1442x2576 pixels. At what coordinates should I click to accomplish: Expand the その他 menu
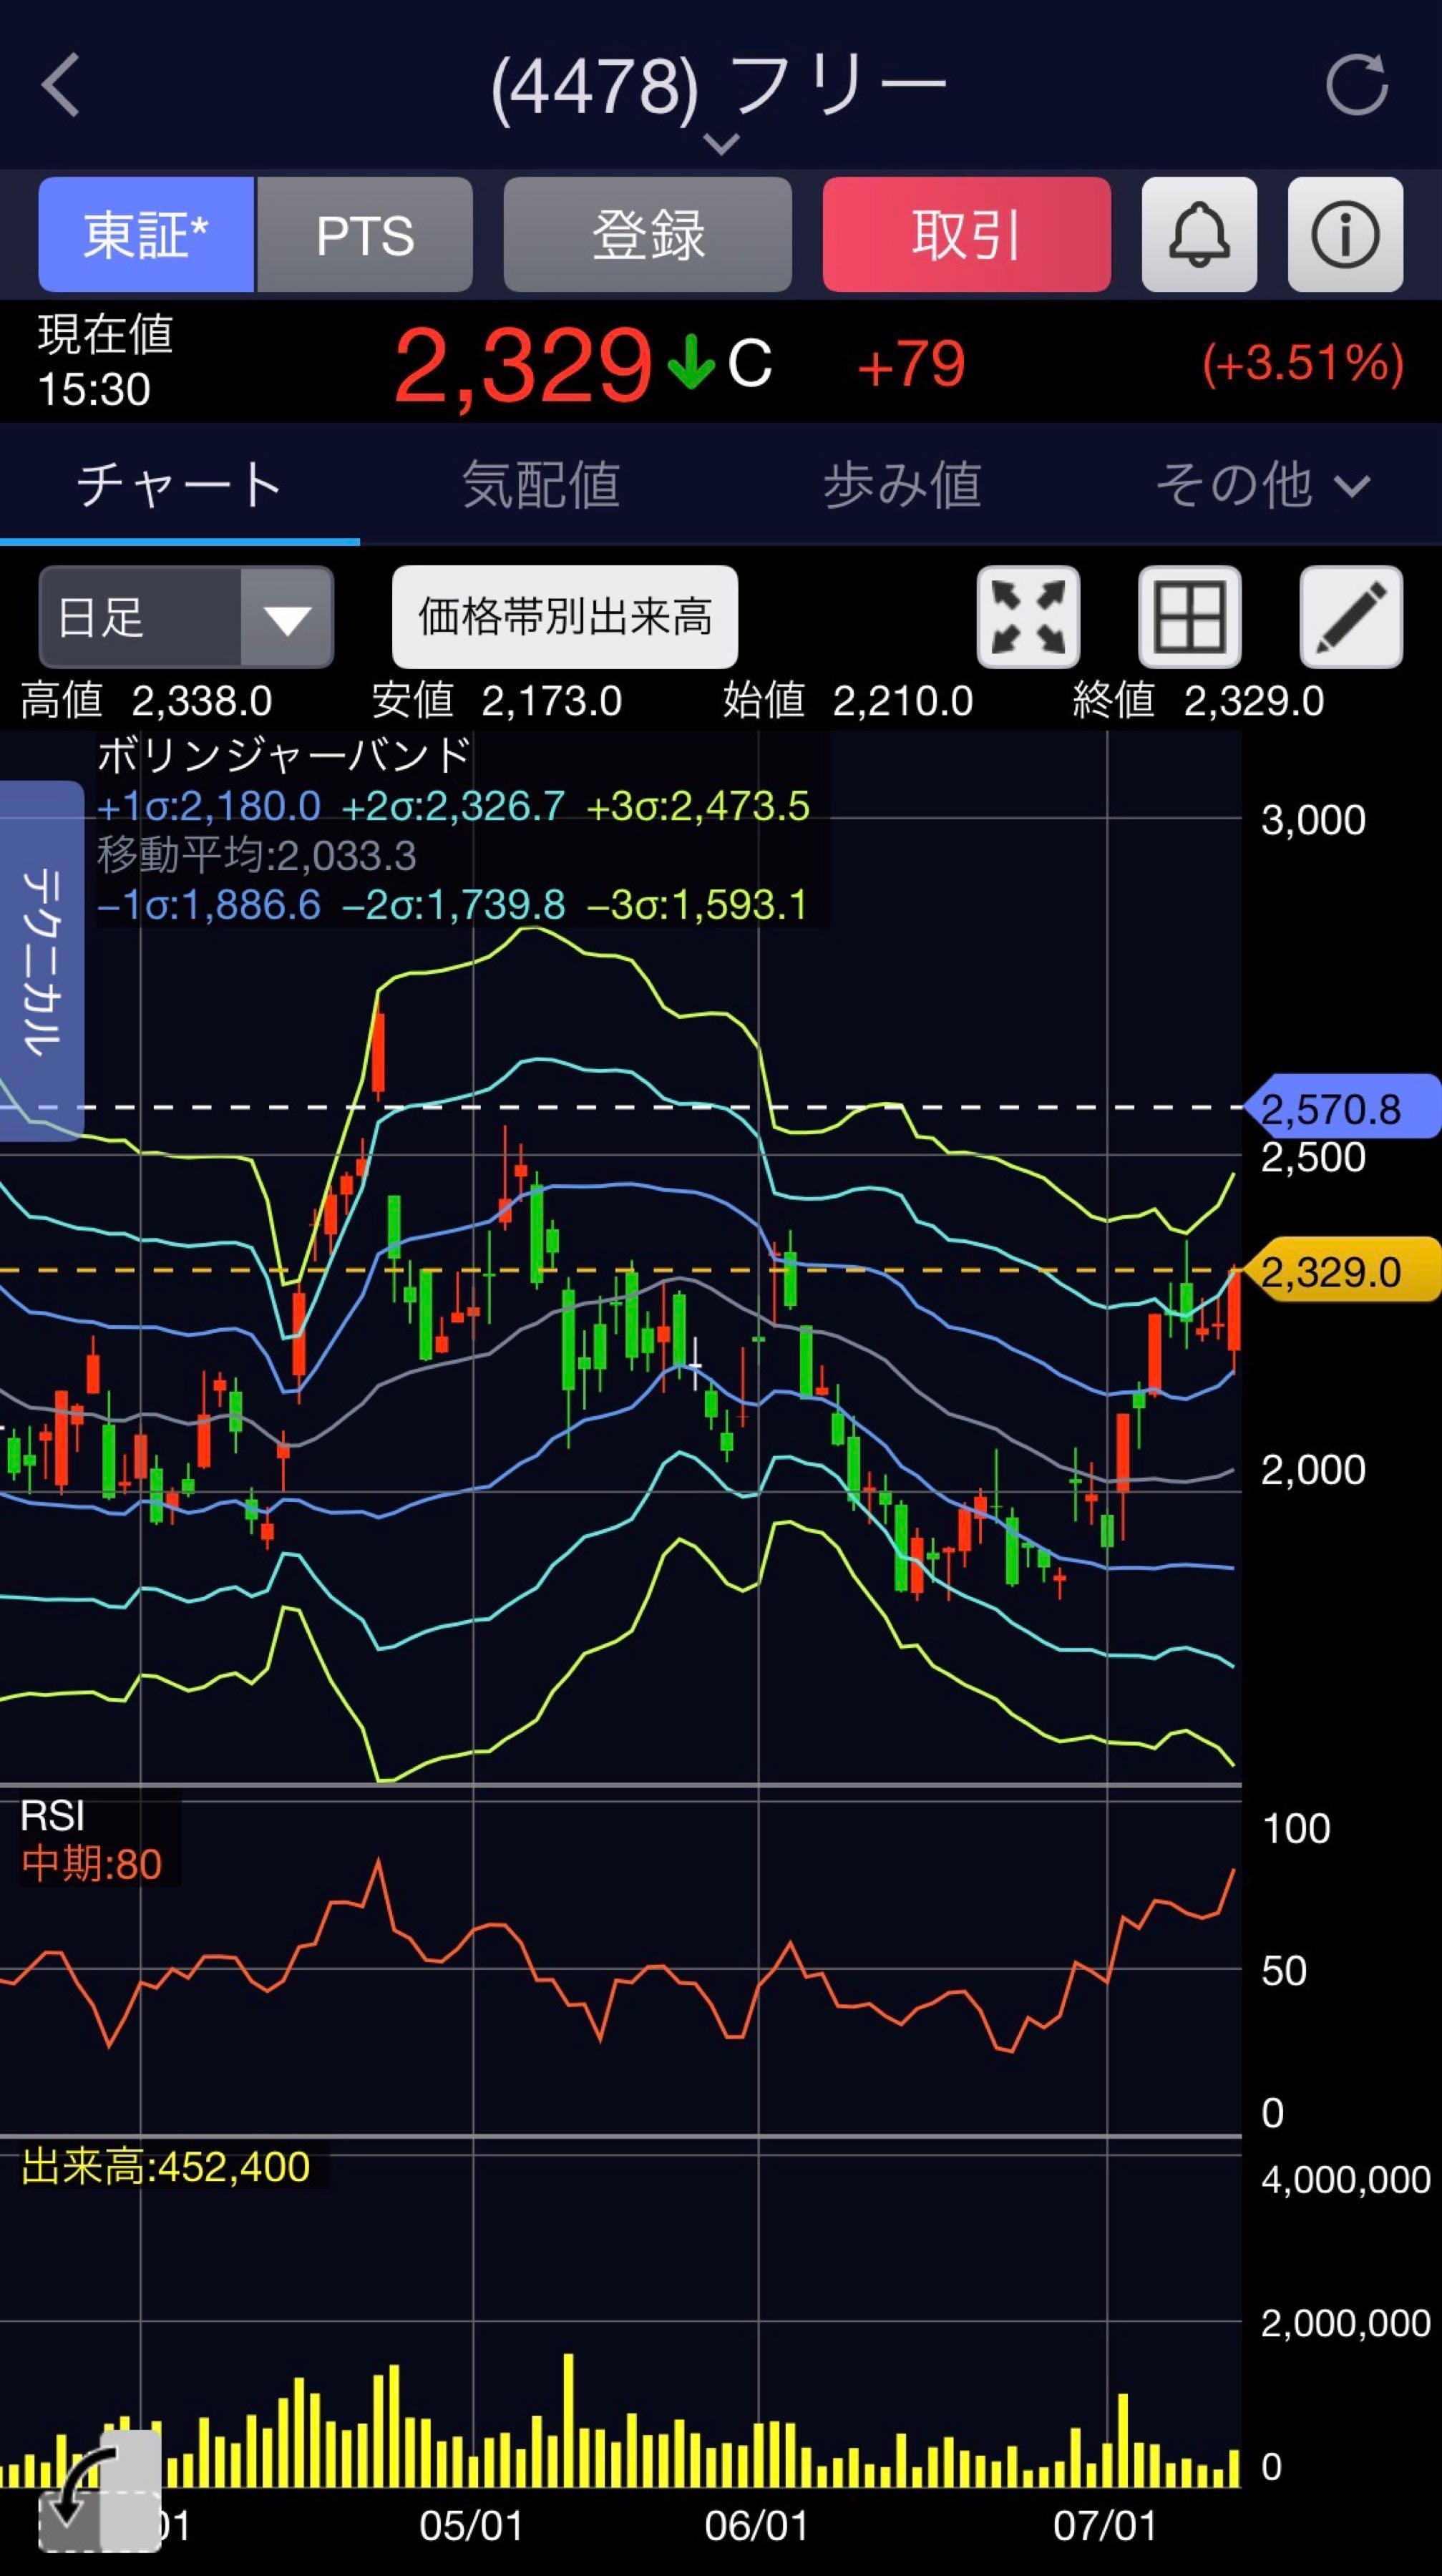tap(1262, 485)
